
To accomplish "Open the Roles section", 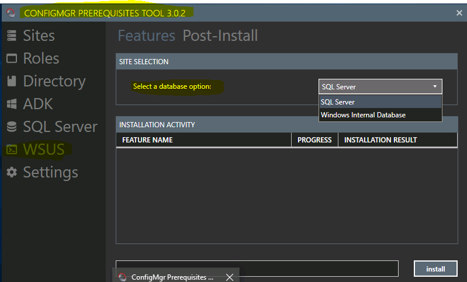I will (41, 58).
